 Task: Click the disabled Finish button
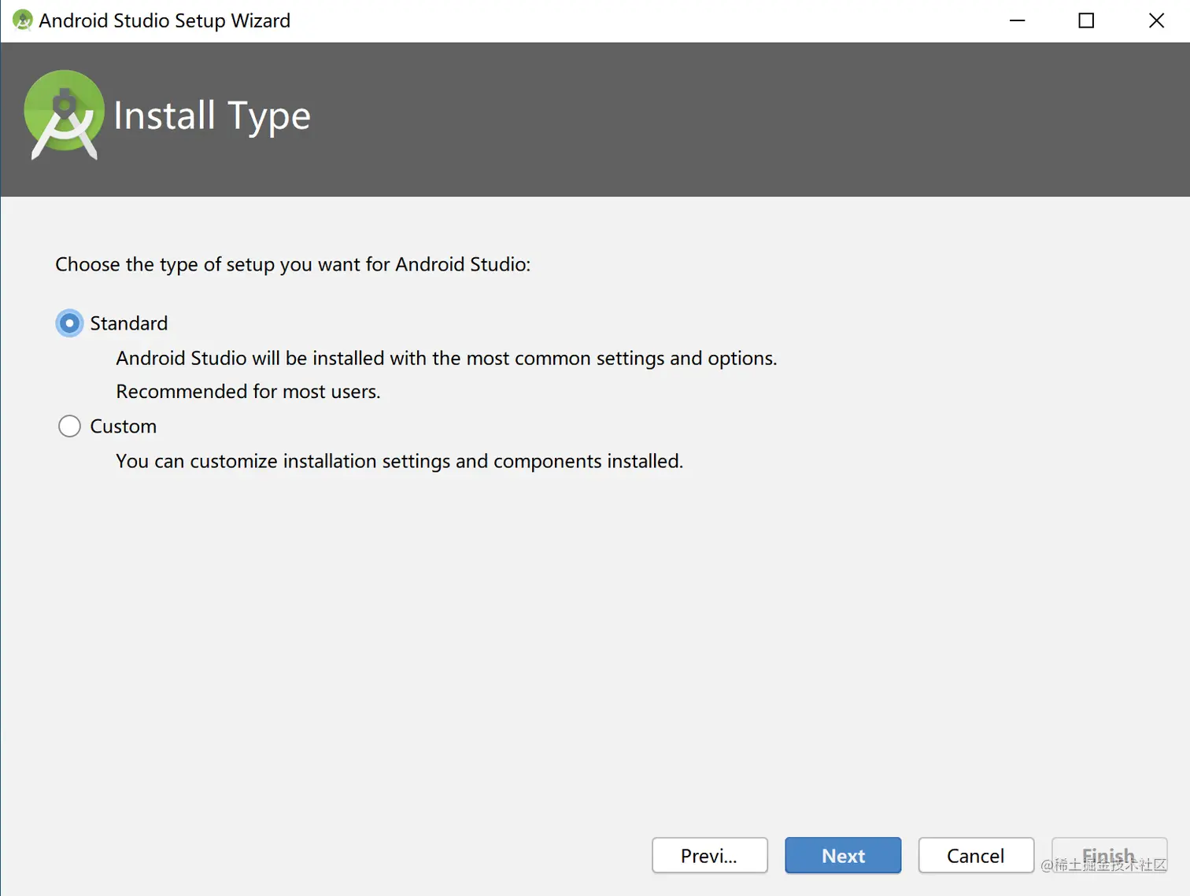point(1109,855)
